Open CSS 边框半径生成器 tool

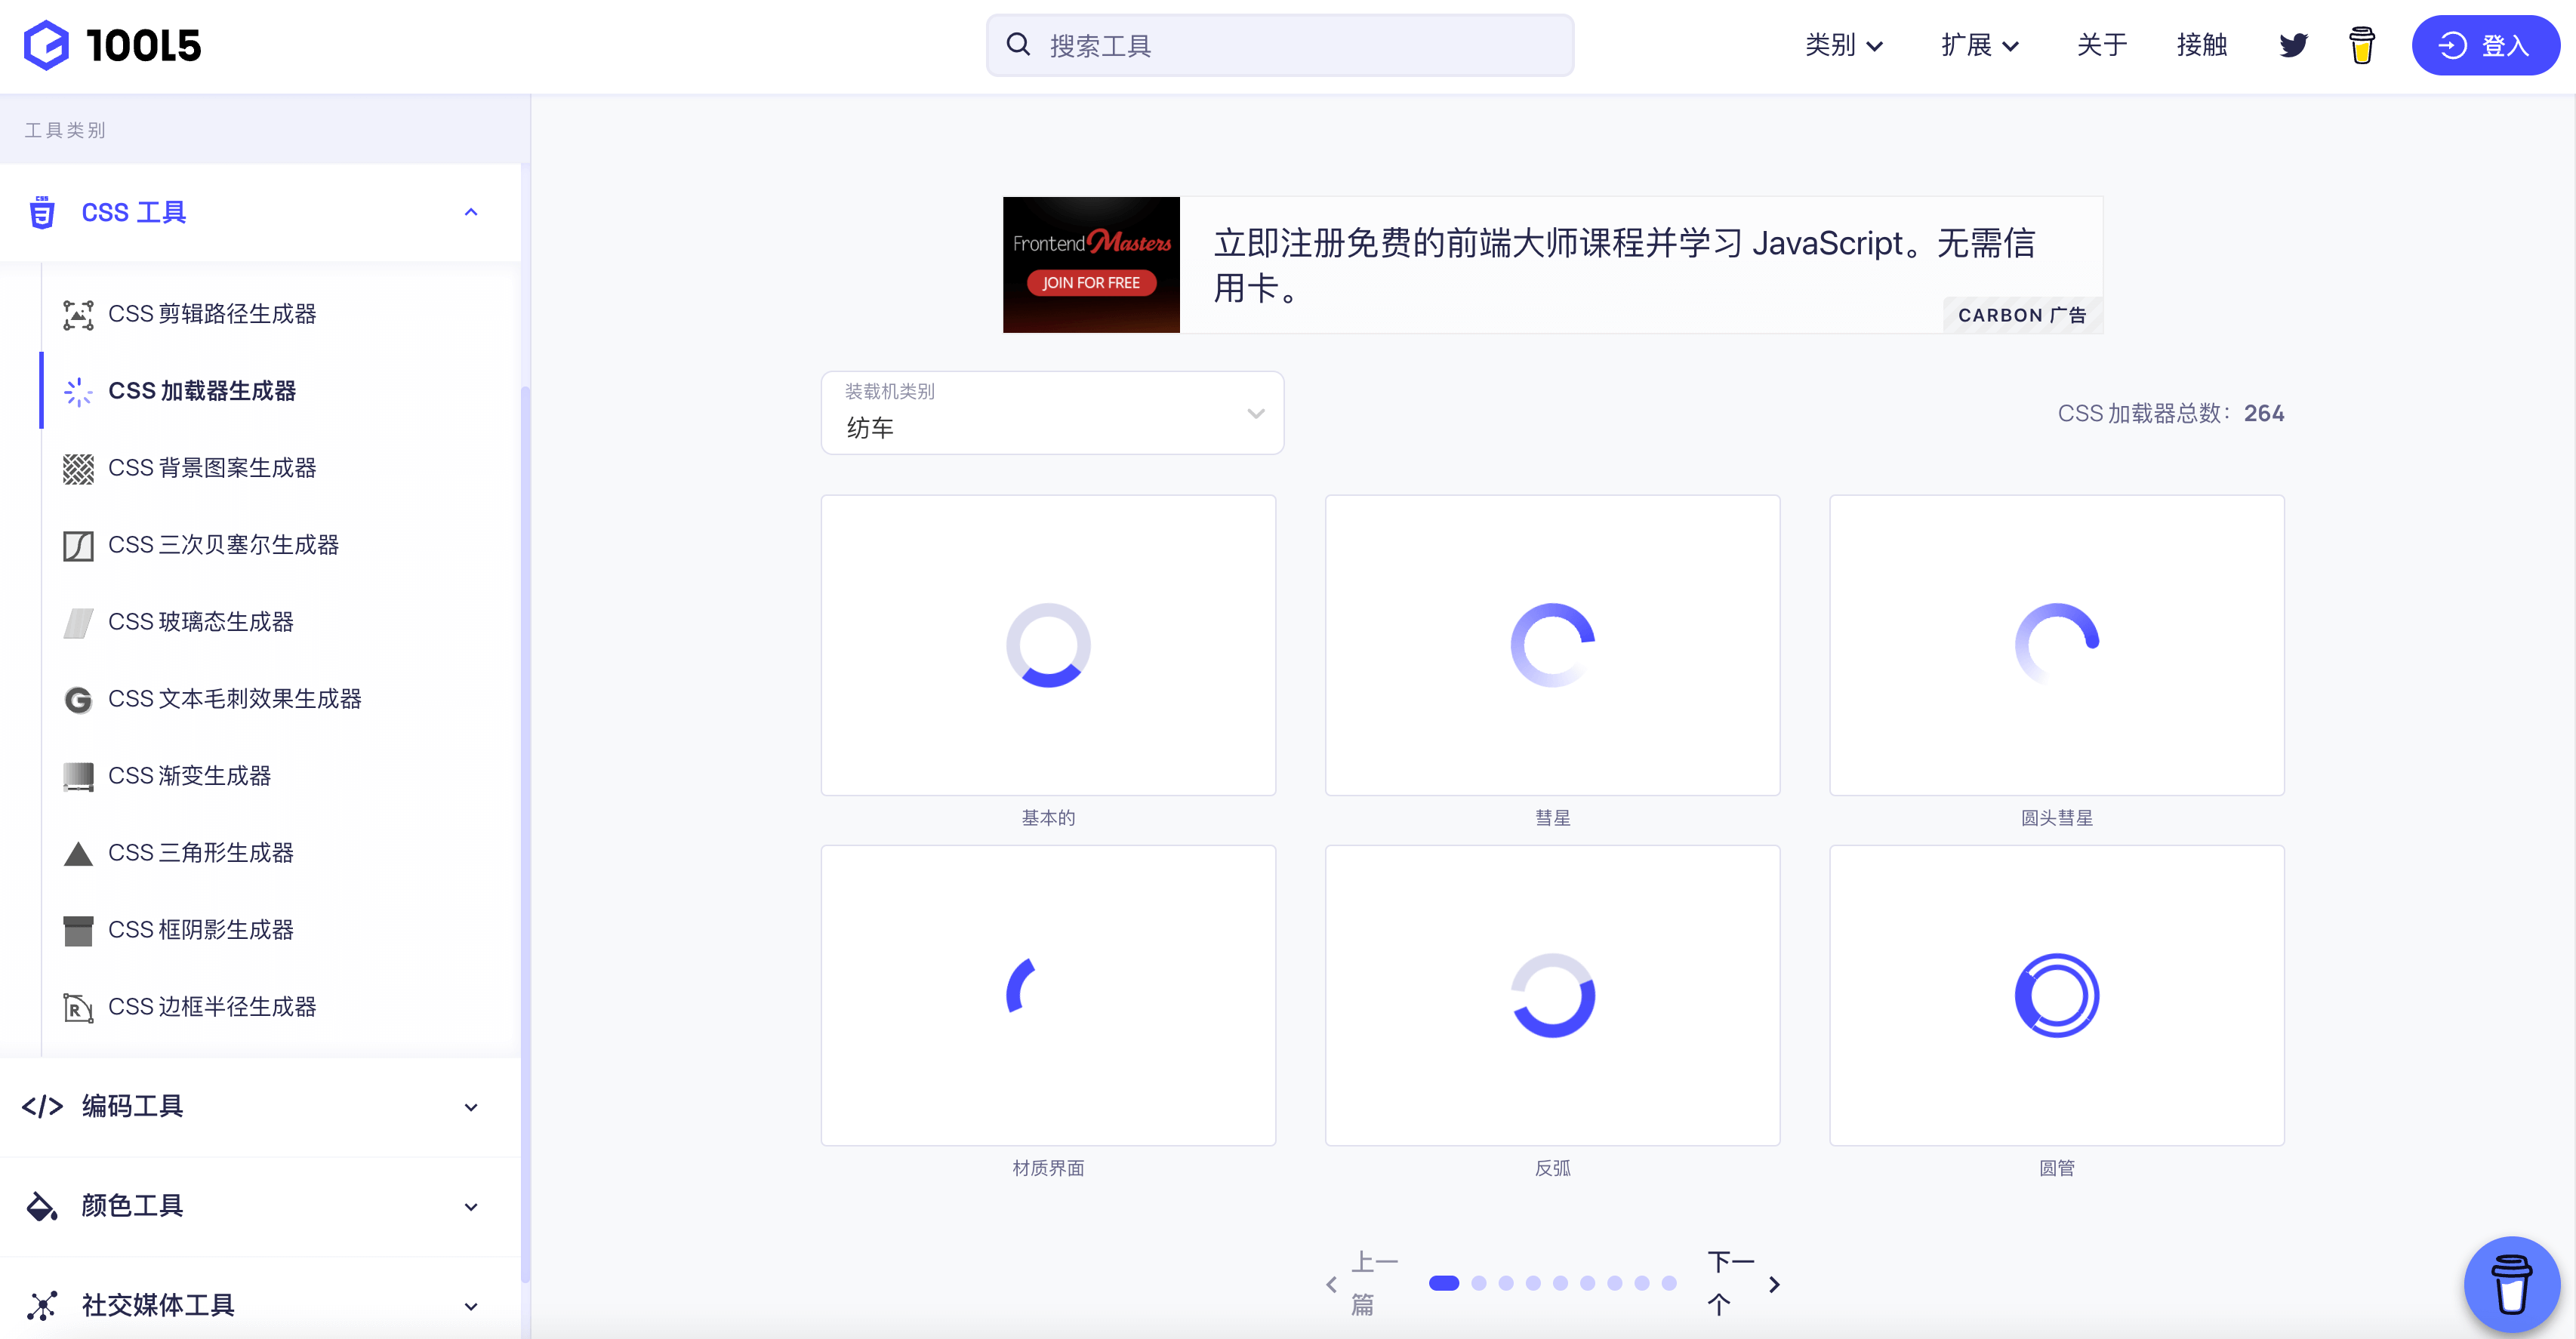pyautogui.click(x=211, y=1007)
